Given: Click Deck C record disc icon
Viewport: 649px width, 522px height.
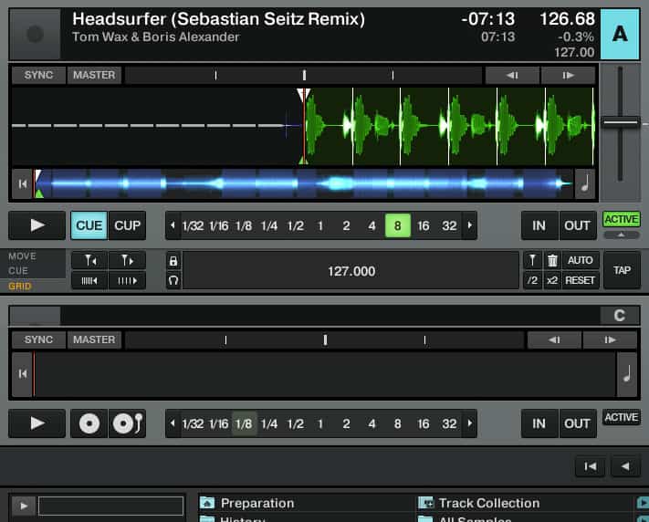Looking at the screenshot, I should [89, 423].
